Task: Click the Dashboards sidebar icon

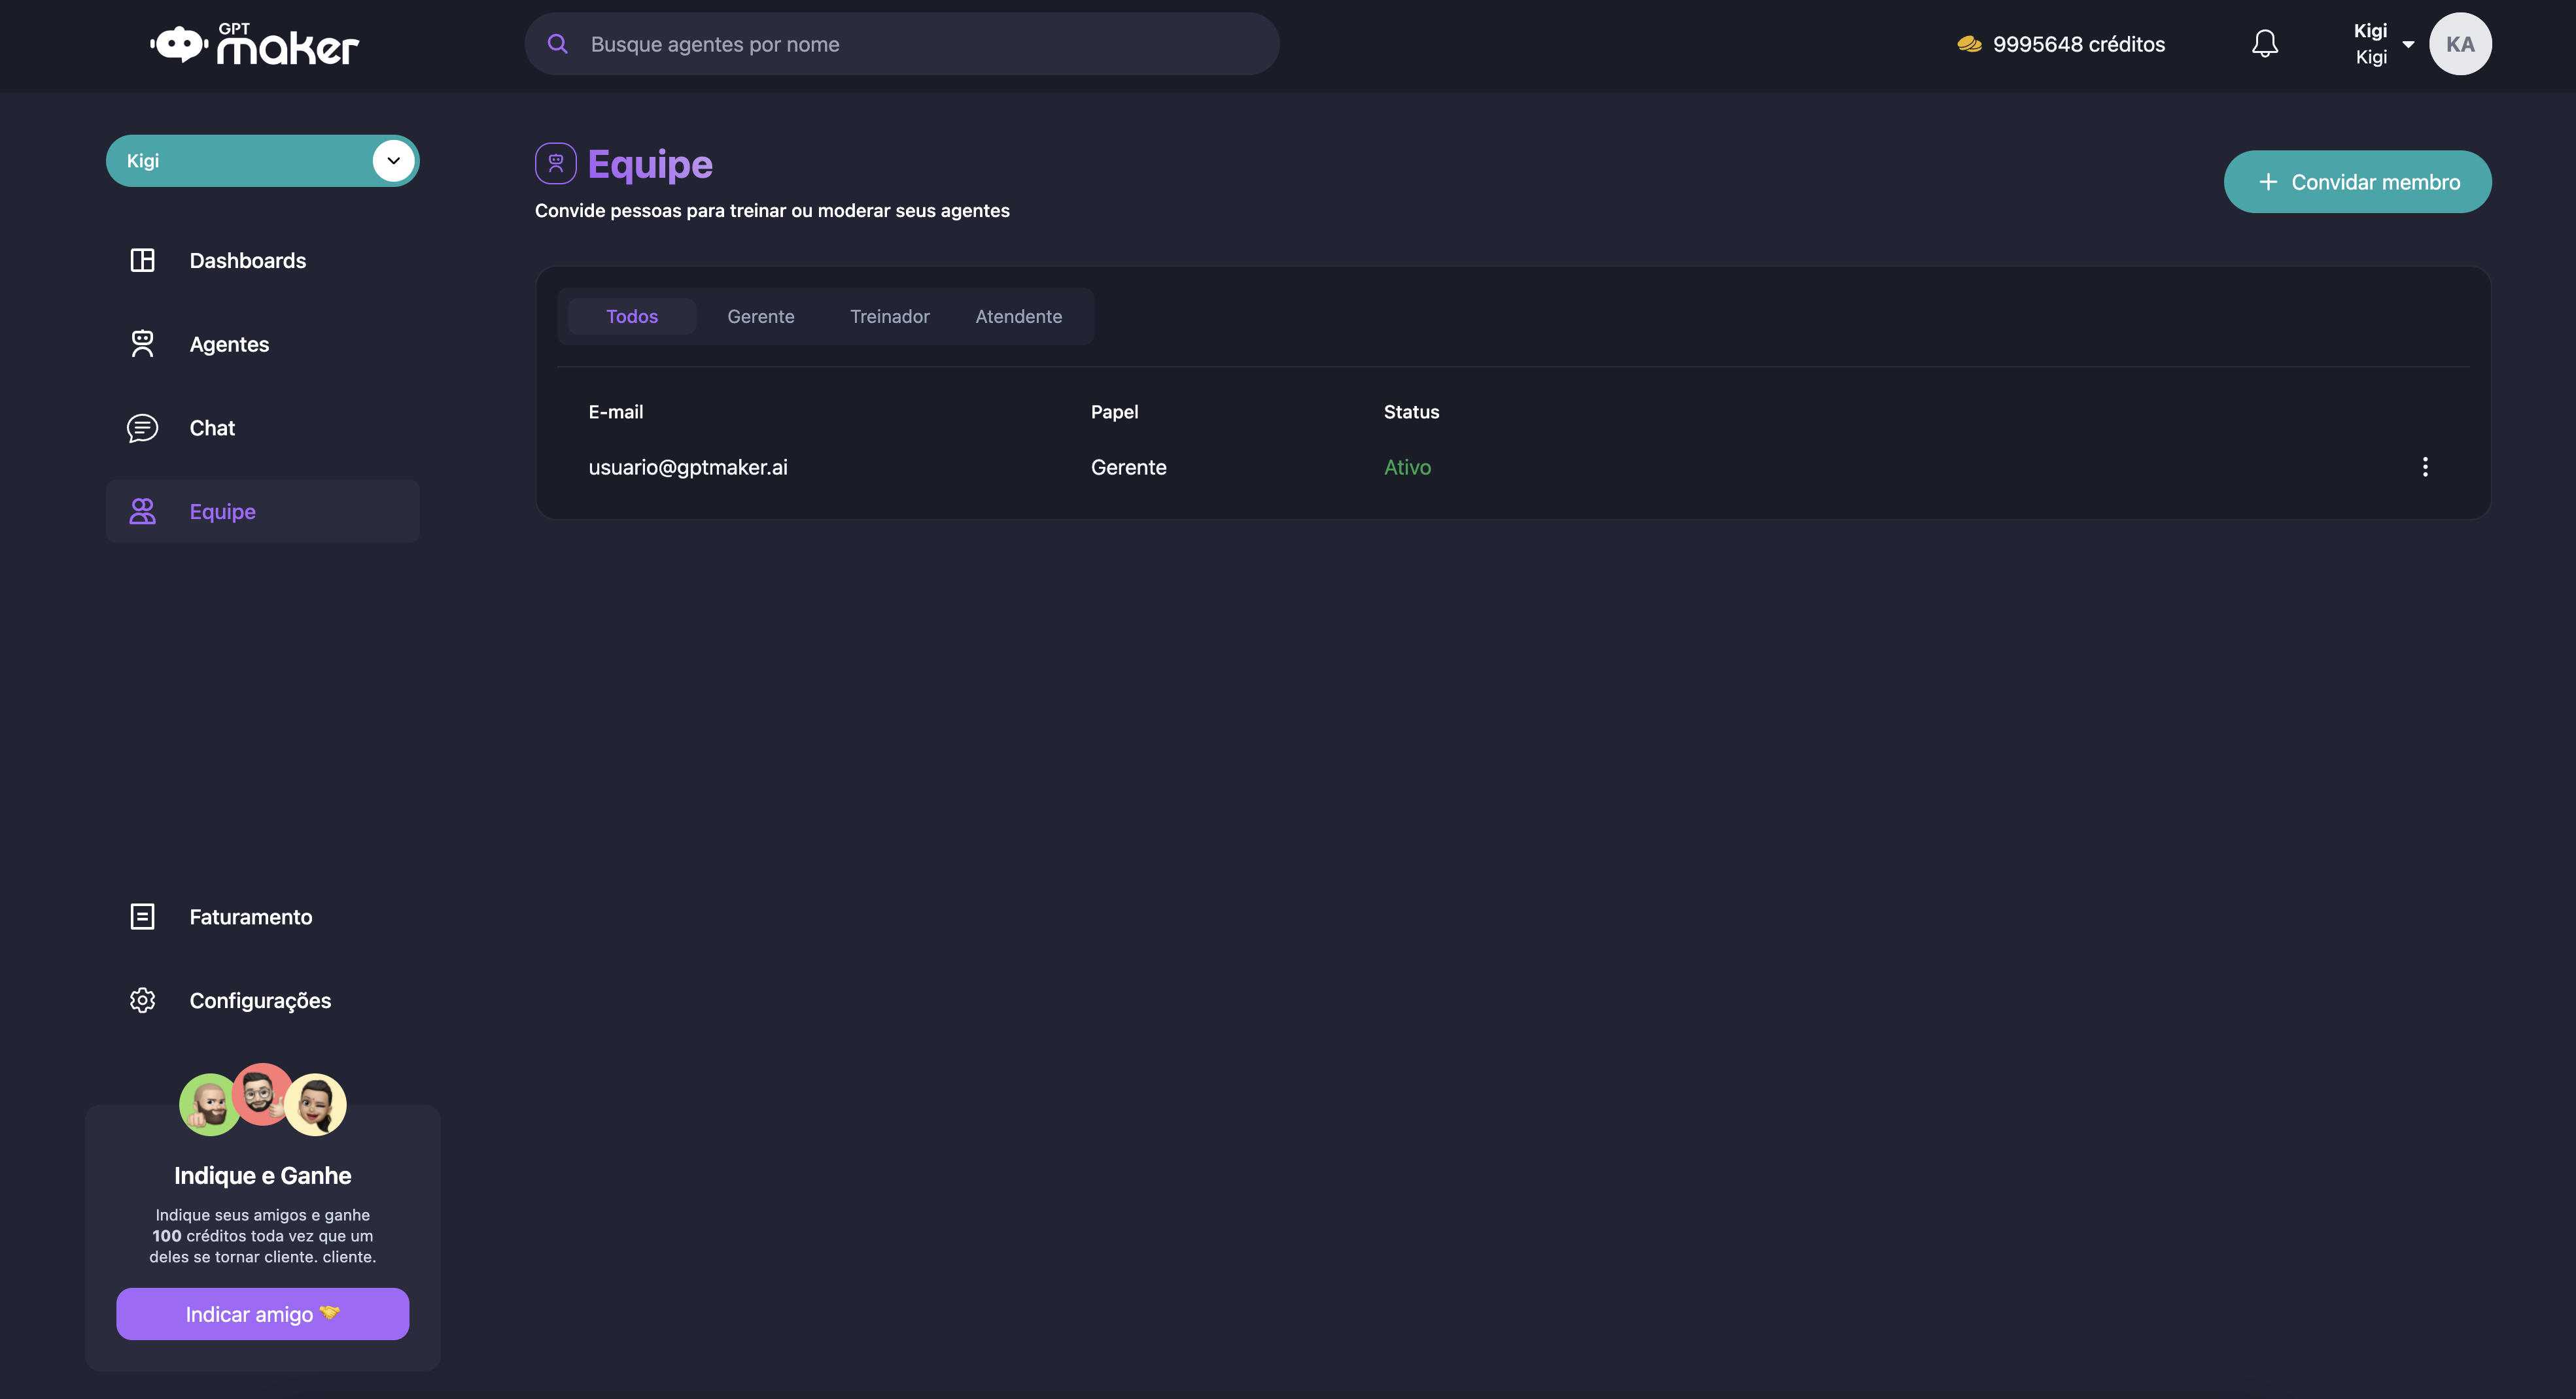Action: pos(142,261)
